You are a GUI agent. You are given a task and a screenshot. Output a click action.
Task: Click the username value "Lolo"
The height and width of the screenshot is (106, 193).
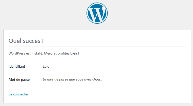coord(46,66)
